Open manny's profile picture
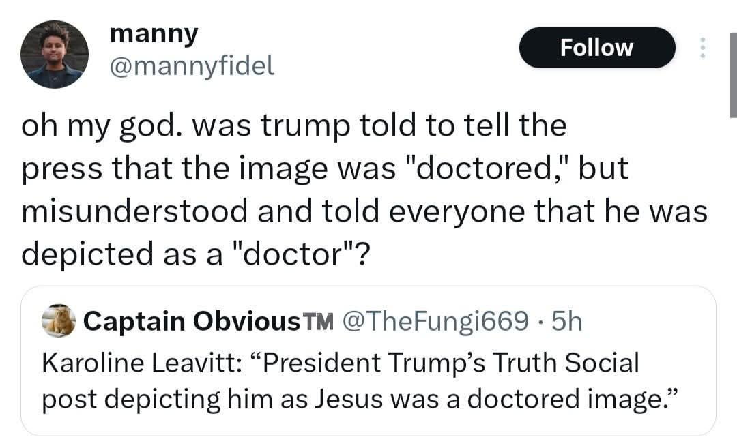The height and width of the screenshot is (448, 737). tap(54, 55)
